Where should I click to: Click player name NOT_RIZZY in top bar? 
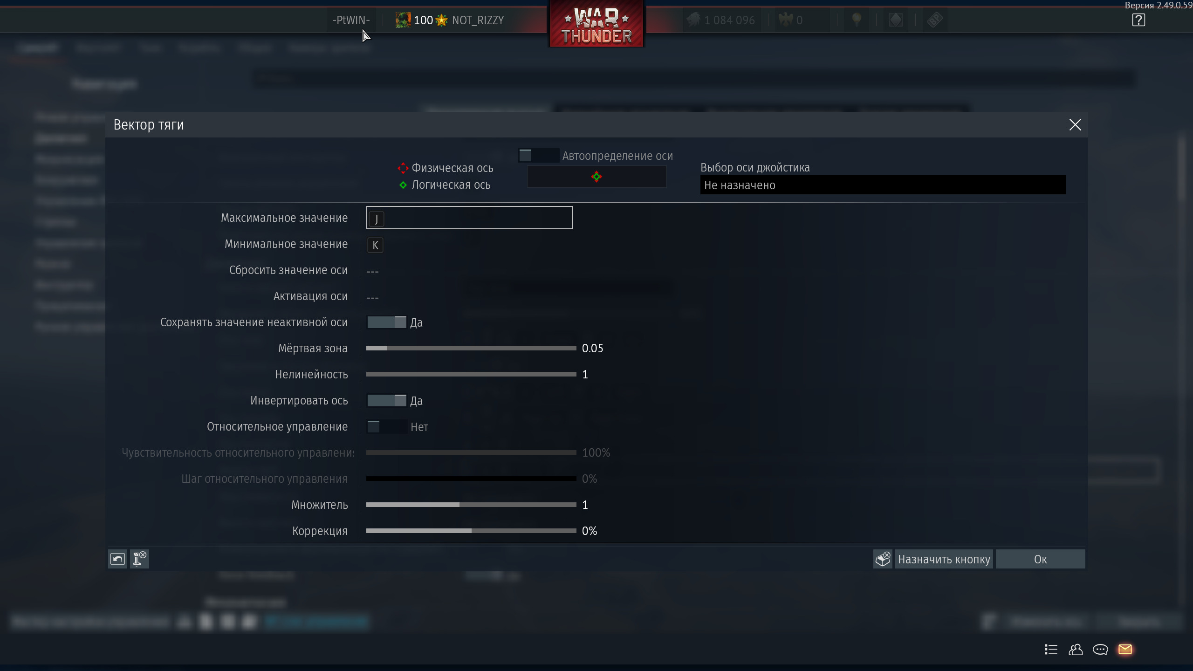478,20
